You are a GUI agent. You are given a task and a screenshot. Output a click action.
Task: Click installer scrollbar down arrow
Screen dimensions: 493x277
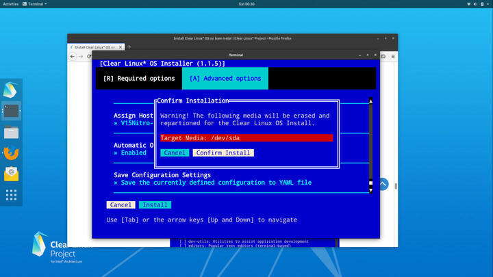370,190
